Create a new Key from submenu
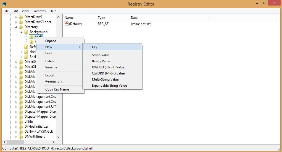 coord(112,47)
